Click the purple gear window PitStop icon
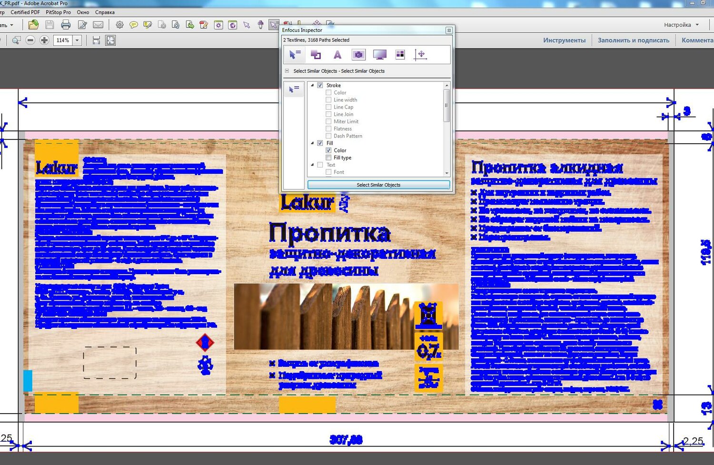The height and width of the screenshot is (465, 714). pos(218,25)
